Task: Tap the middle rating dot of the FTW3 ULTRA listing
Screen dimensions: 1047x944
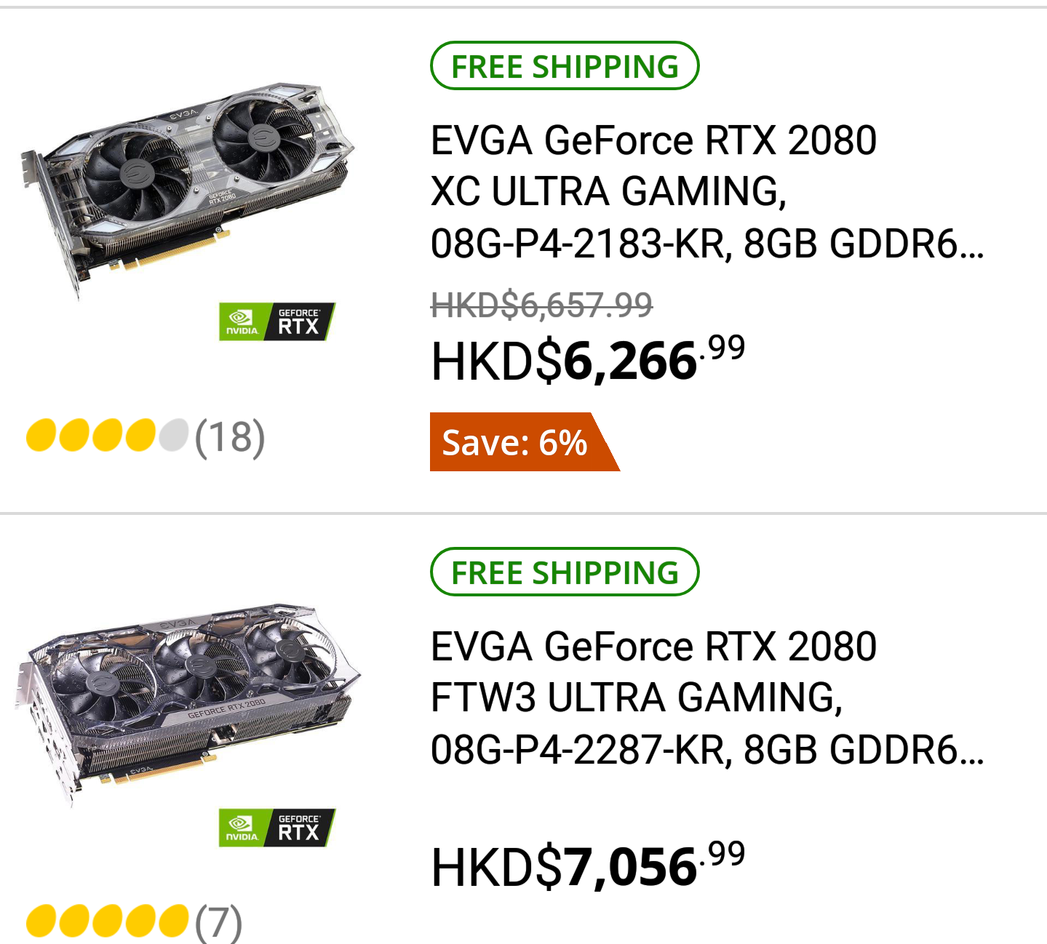Action: pos(107,922)
